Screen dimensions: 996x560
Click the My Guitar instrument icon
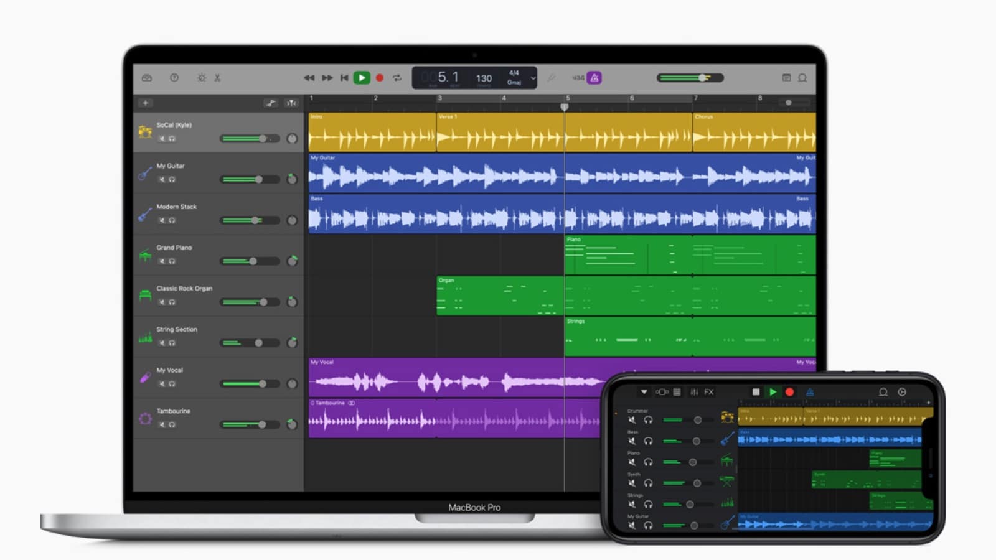146,172
